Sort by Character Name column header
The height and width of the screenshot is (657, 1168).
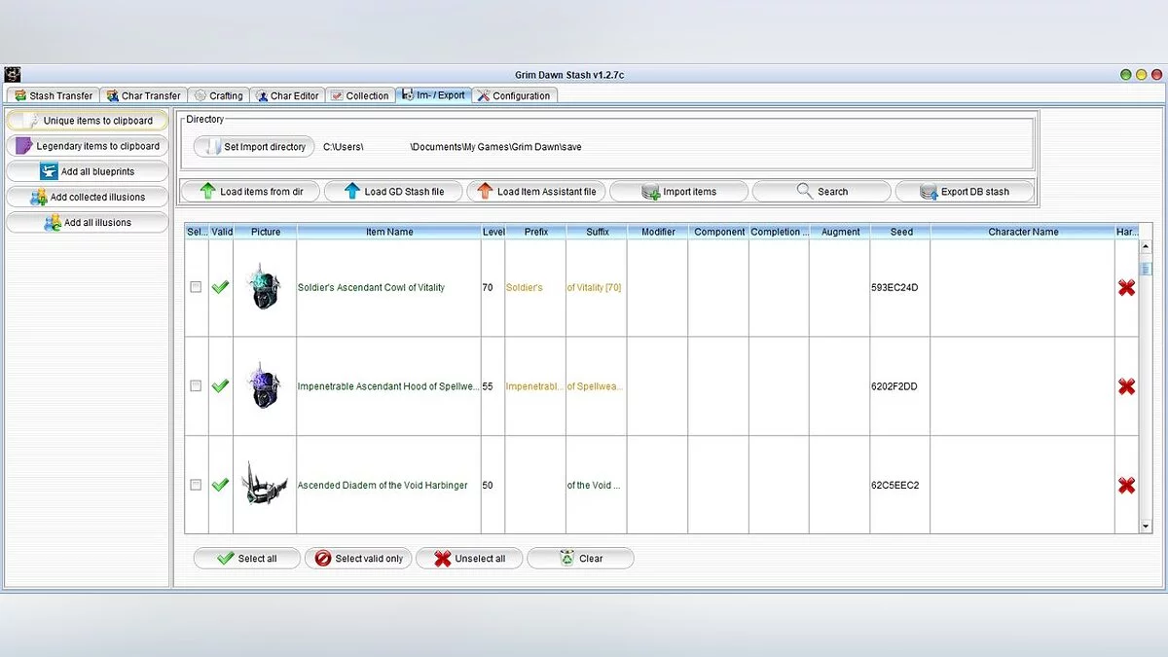click(1023, 232)
